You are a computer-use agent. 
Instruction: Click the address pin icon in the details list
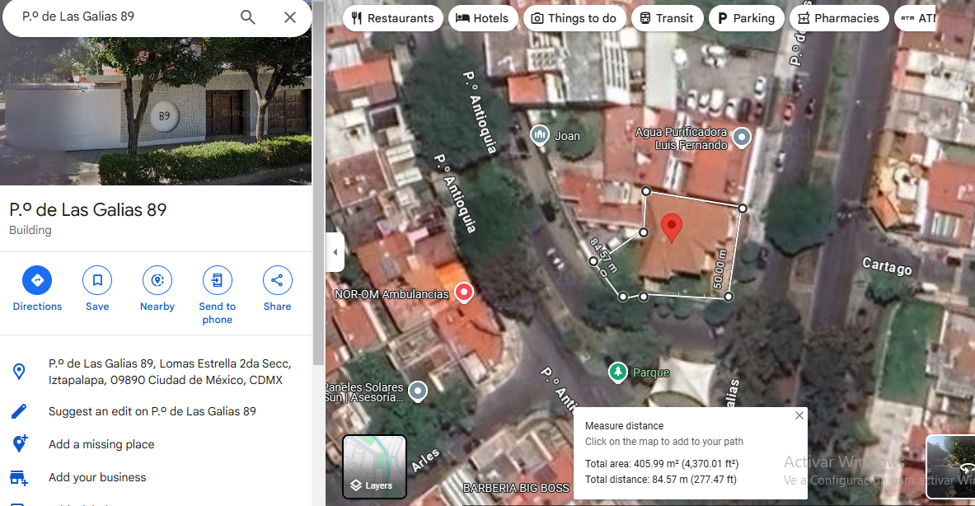(19, 372)
